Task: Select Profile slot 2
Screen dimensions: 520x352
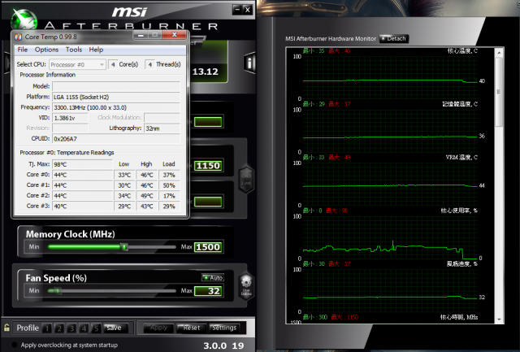Action: [59, 328]
